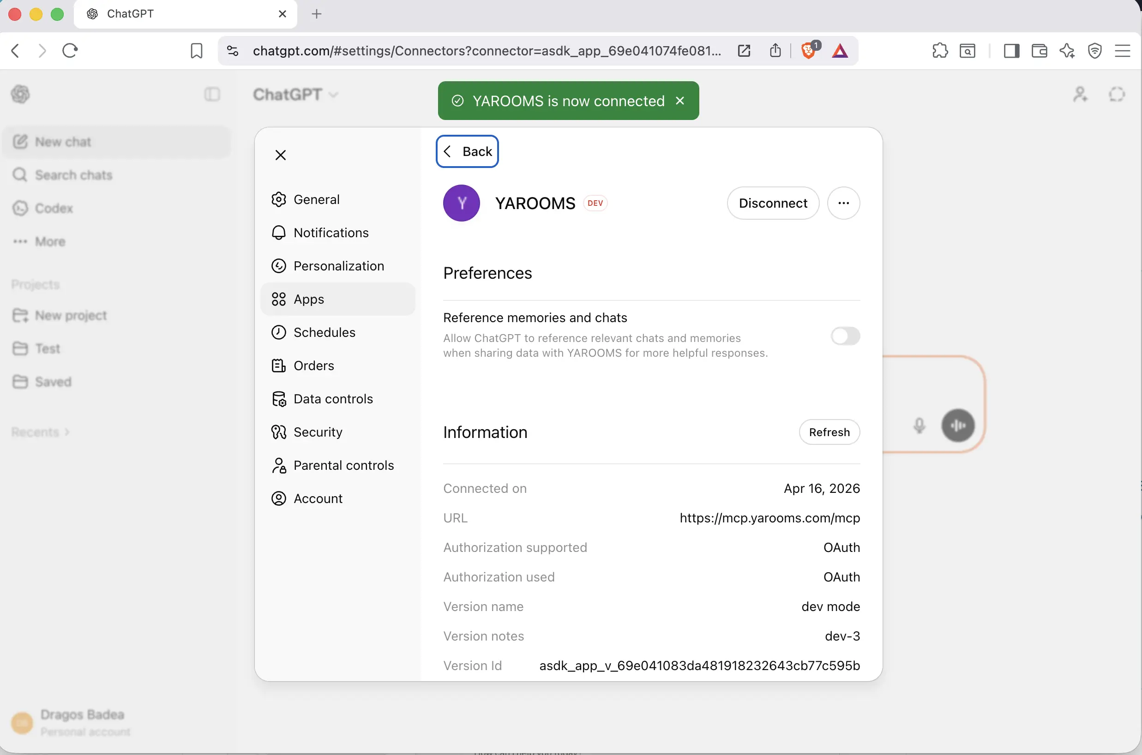Open the browser extensions puzzle icon
Screen dimensions: 1142x755
pyautogui.click(x=940, y=51)
